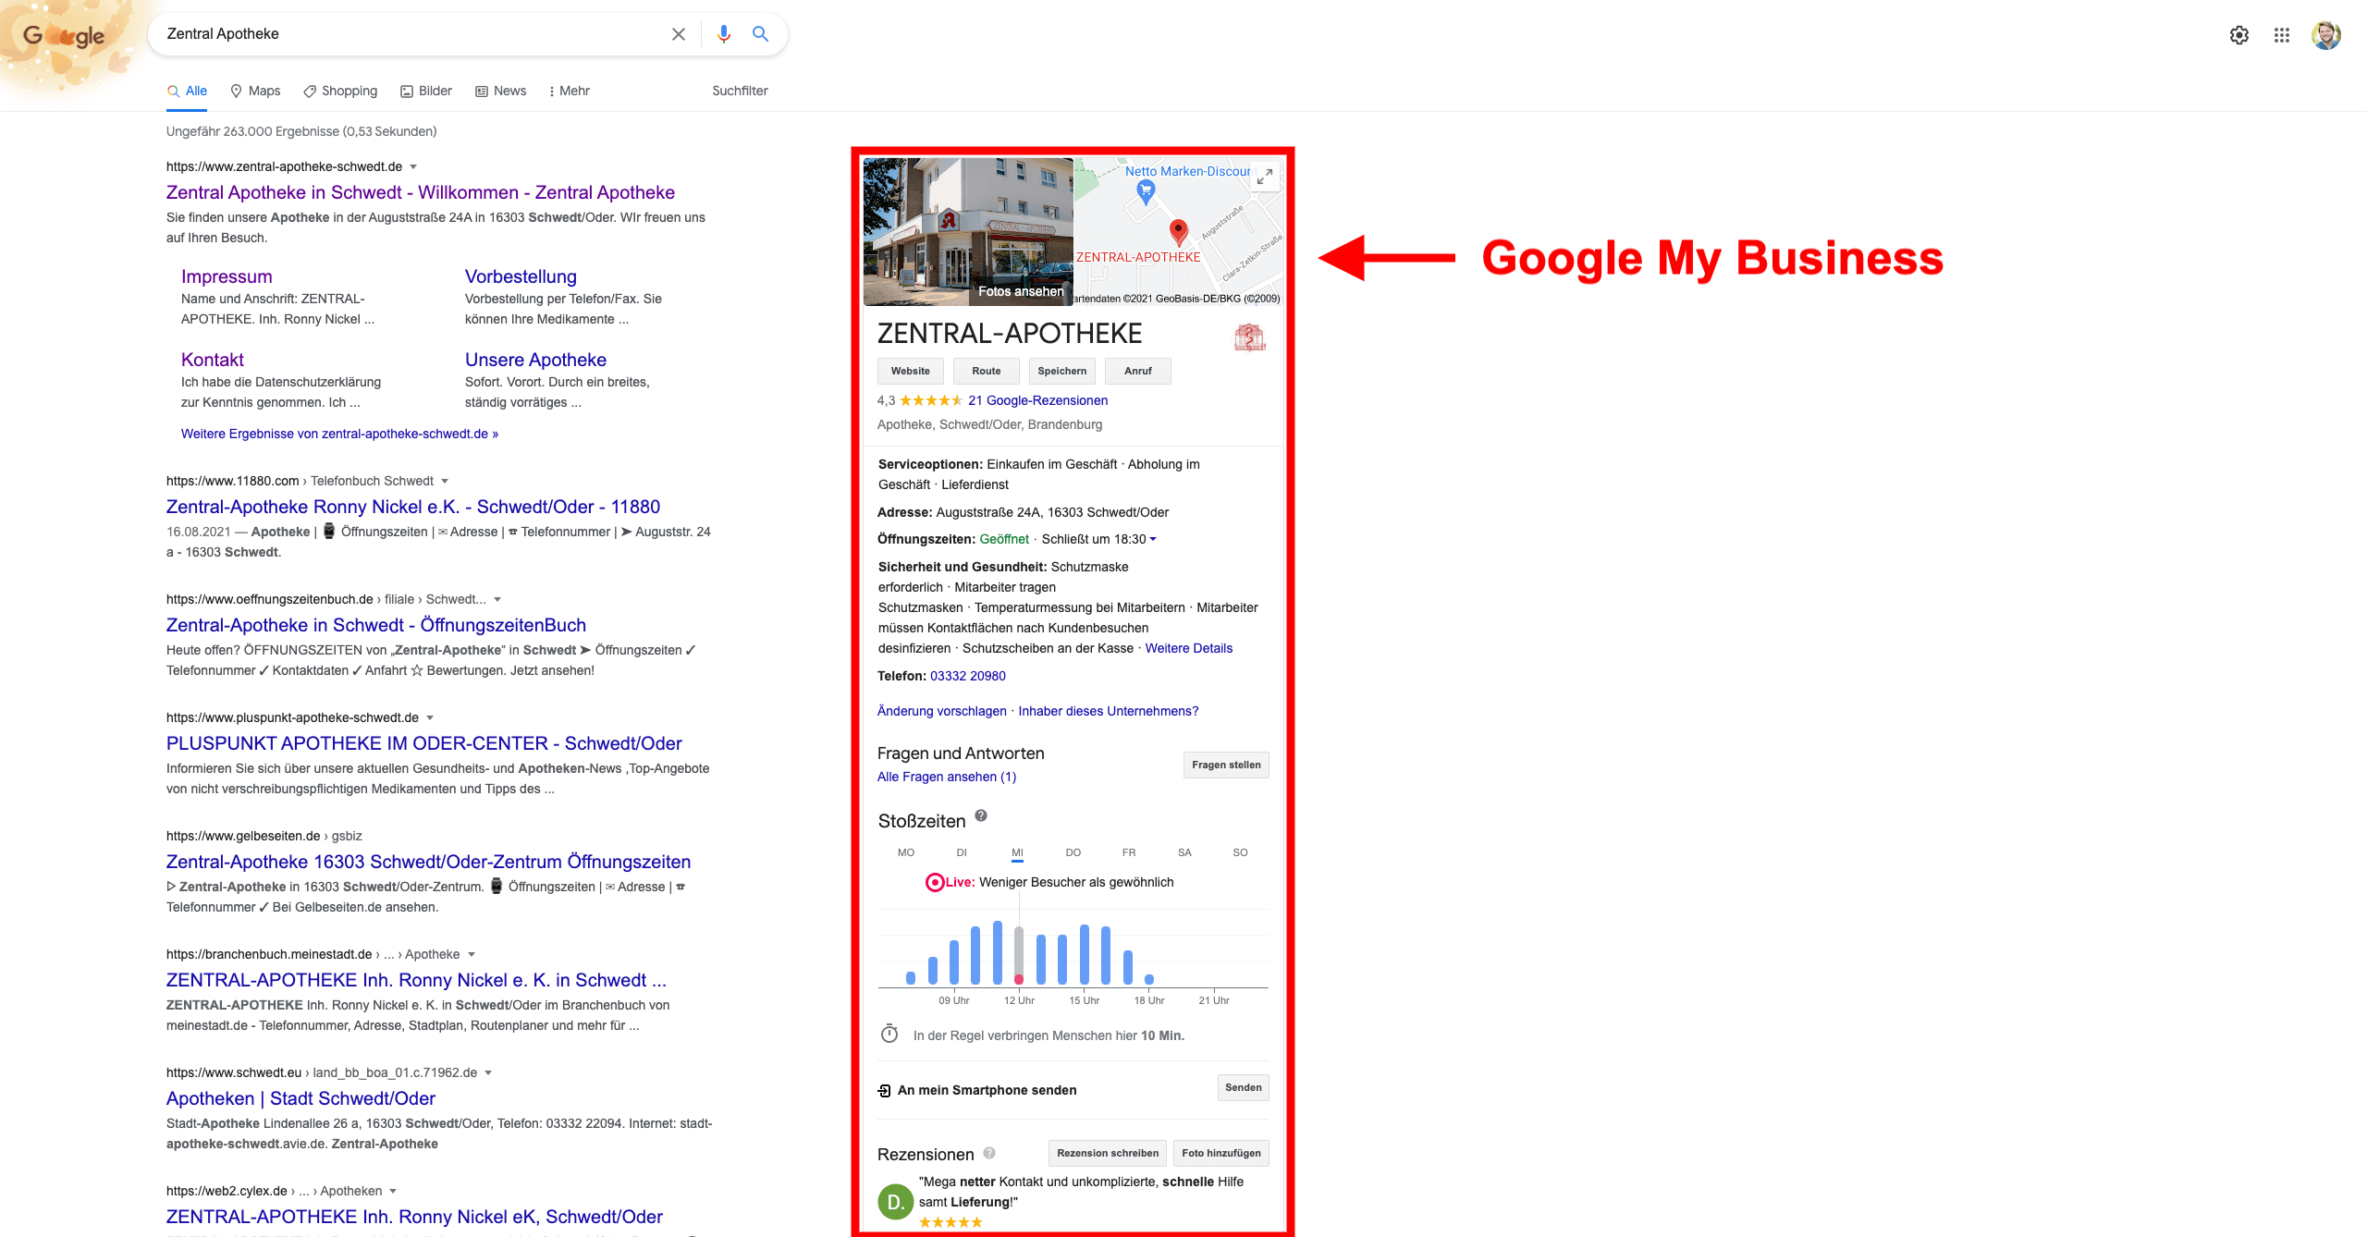Click the microphone voice search icon
2367x1237 pixels.
coord(724,34)
